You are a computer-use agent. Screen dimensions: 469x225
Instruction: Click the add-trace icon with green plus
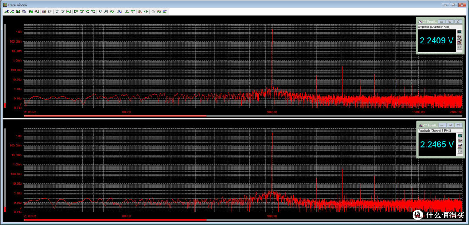pos(7,12)
